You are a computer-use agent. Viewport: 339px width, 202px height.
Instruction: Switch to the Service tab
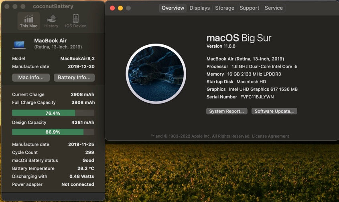click(x=274, y=8)
